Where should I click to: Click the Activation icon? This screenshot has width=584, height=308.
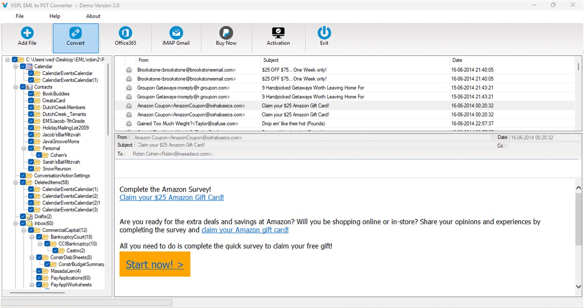pos(278,37)
